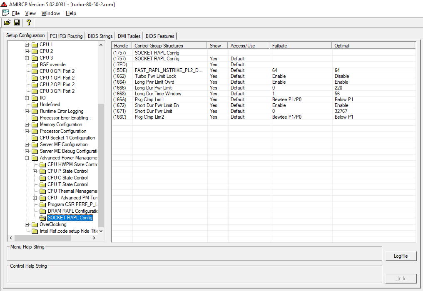Click the Access/Use column header
This screenshot has height=291, width=423.
pyautogui.click(x=249, y=45)
